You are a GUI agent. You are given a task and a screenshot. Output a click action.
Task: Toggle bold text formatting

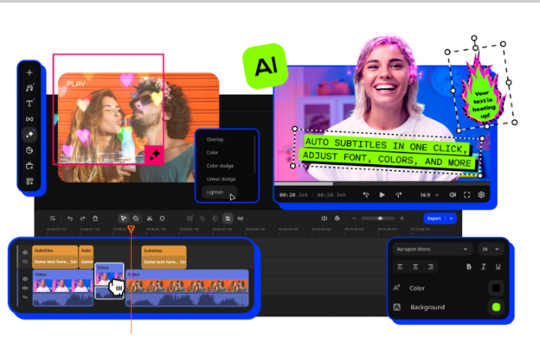(x=469, y=267)
